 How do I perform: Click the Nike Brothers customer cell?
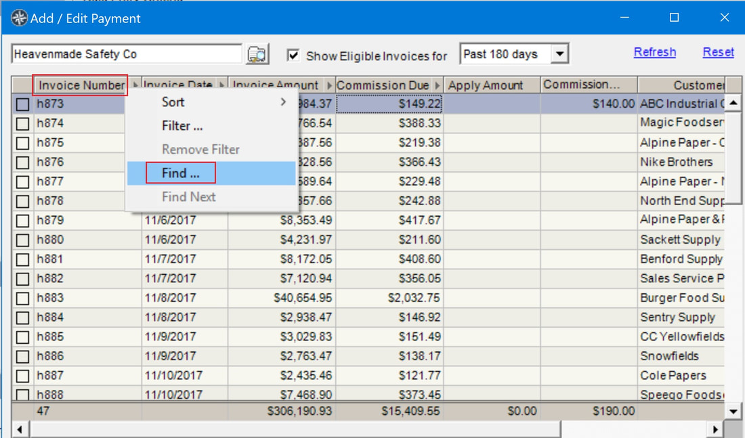click(x=681, y=162)
